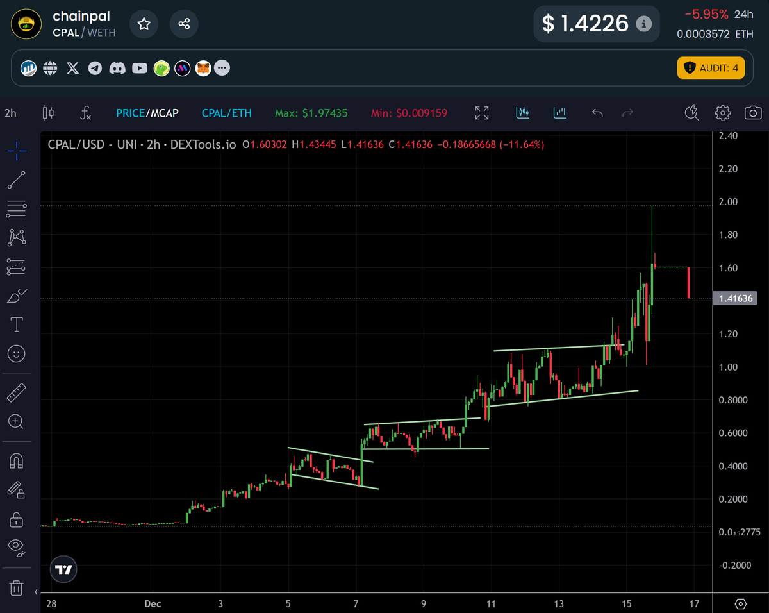The height and width of the screenshot is (613, 769).
Task: Open the CoinGecko gecko icon link
Action: click(x=161, y=67)
